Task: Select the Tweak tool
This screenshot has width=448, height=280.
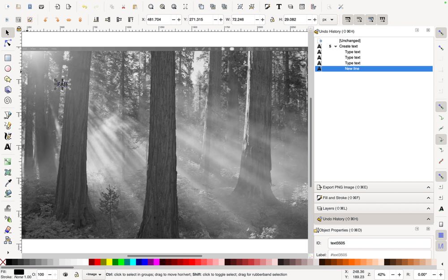Action: tap(8, 208)
